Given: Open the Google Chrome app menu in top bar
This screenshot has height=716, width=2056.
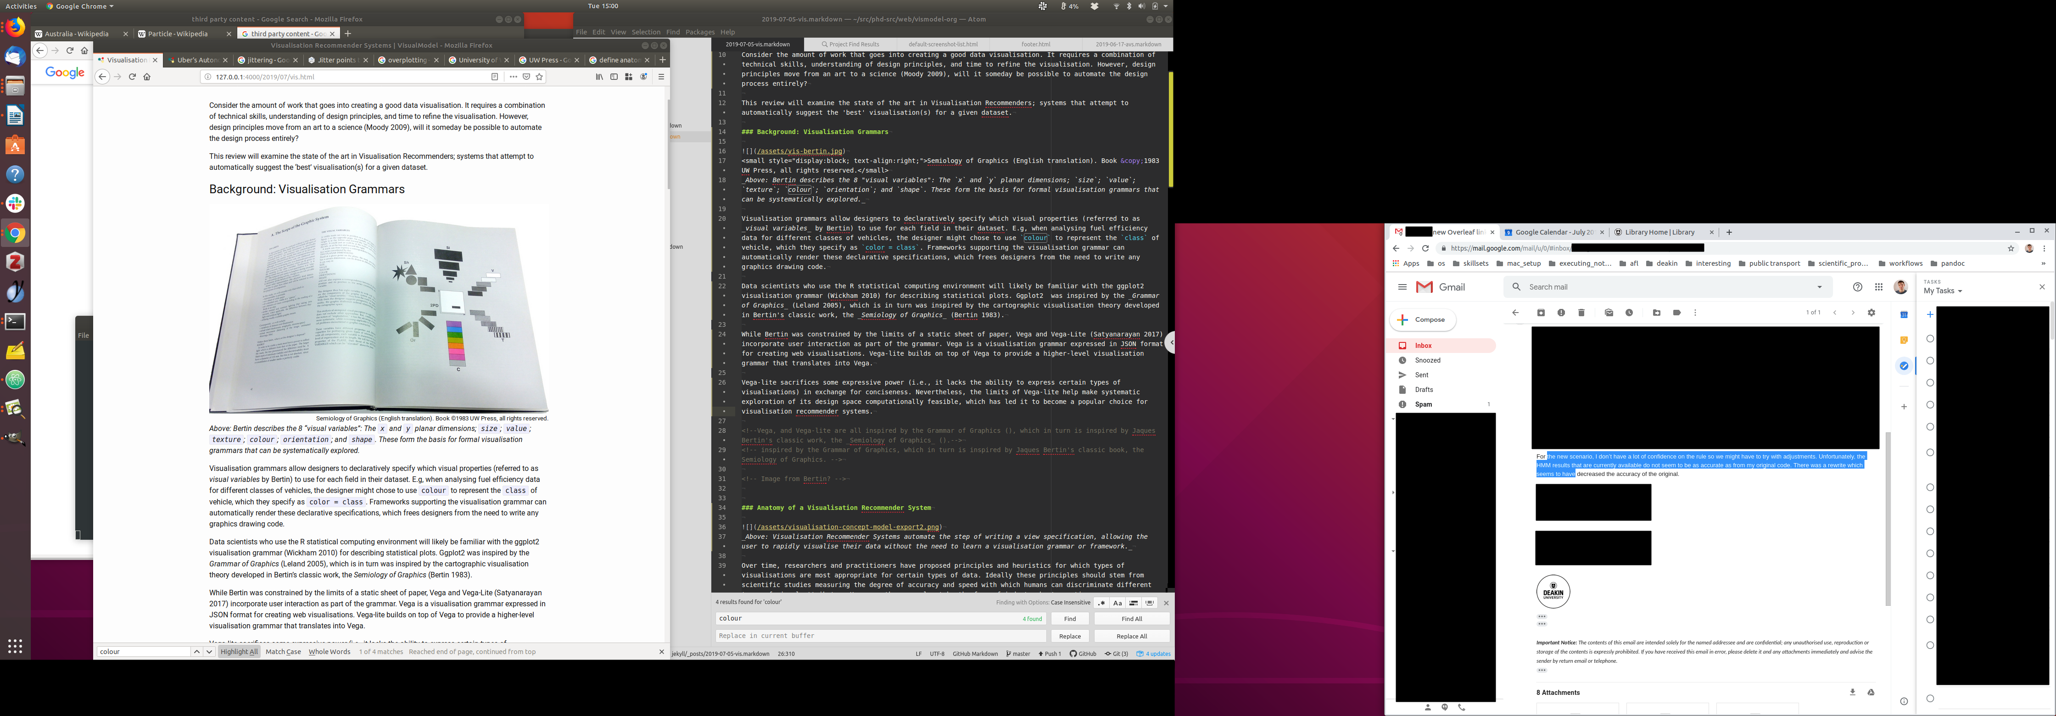Looking at the screenshot, I should point(81,6).
